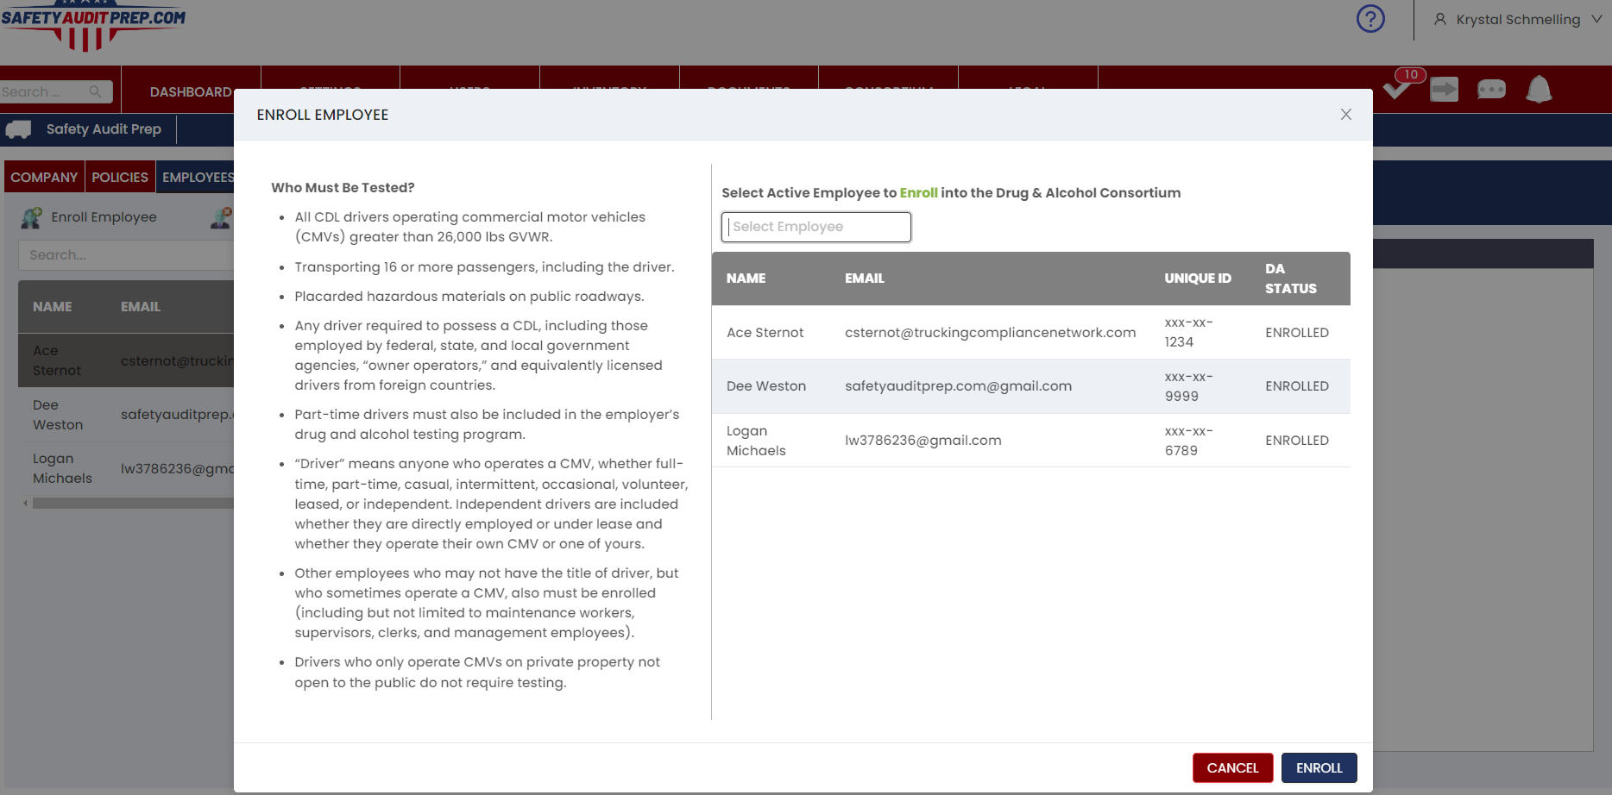Focus the employee list Search field
The height and width of the screenshot is (795, 1612).
[126, 255]
